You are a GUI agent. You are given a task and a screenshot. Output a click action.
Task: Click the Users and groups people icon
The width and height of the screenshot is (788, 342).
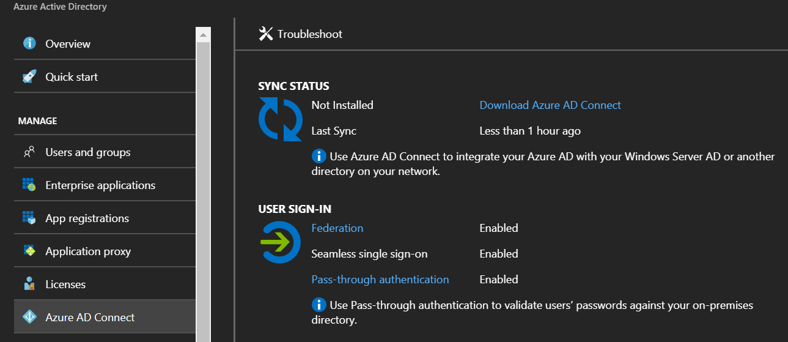29,152
